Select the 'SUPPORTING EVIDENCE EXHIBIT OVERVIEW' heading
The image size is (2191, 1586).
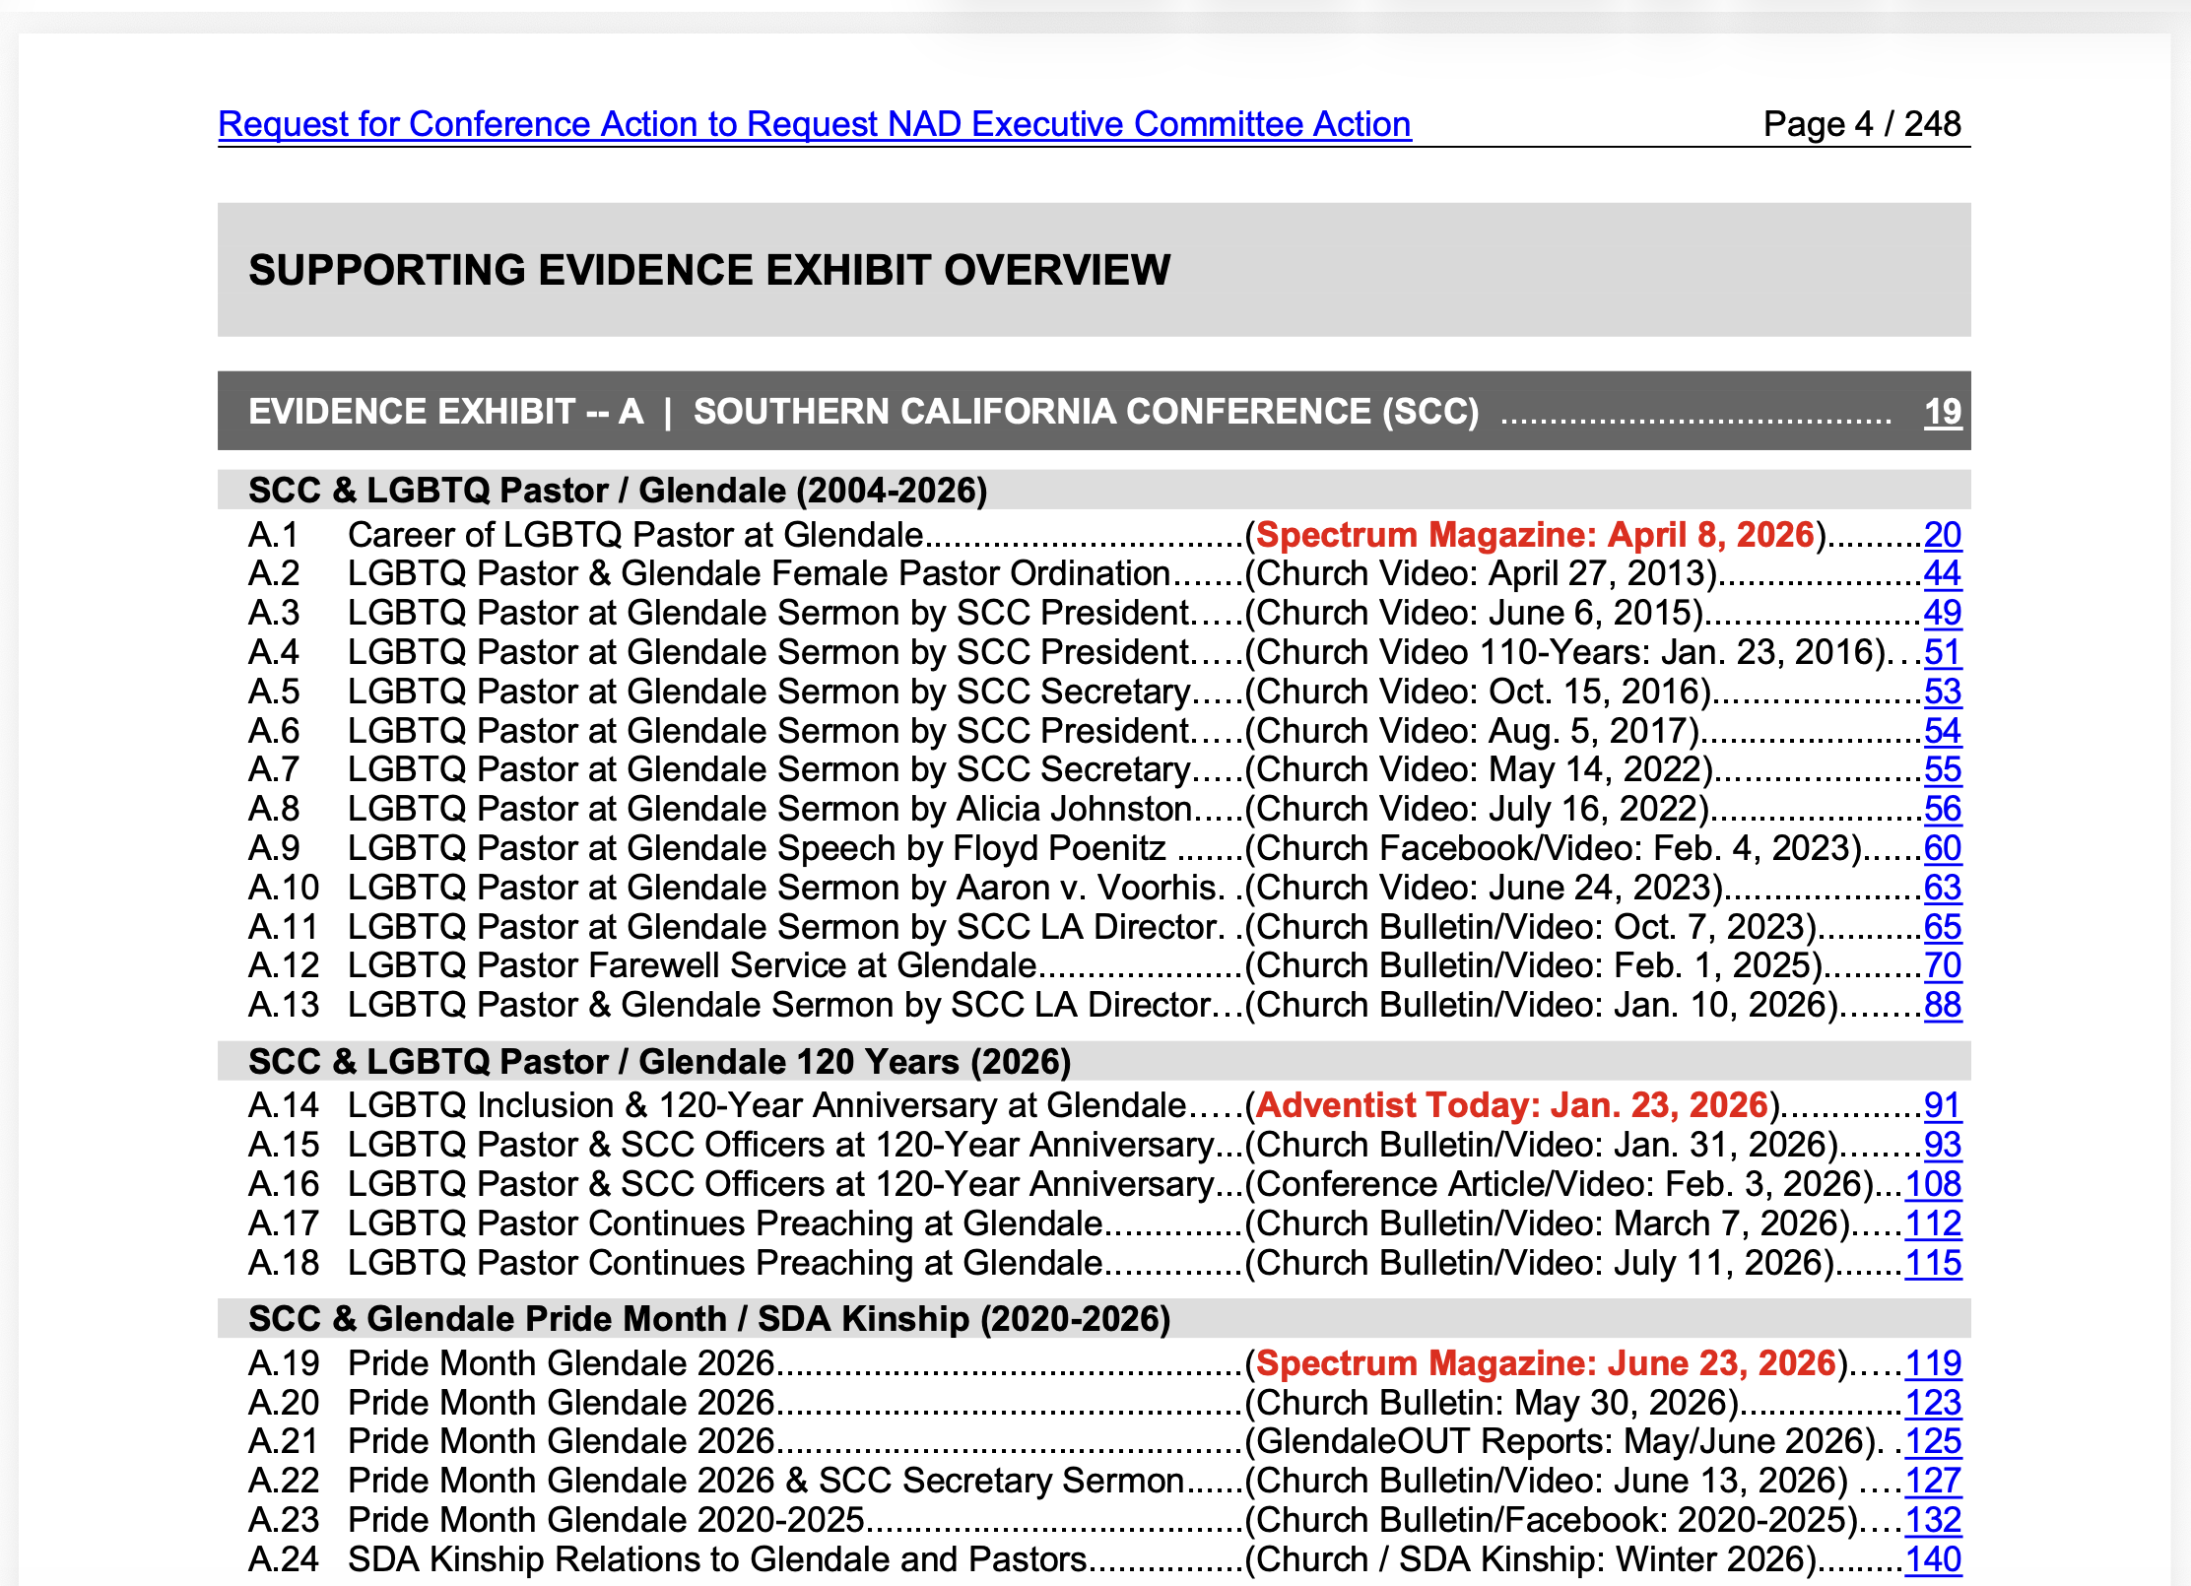coord(709,270)
